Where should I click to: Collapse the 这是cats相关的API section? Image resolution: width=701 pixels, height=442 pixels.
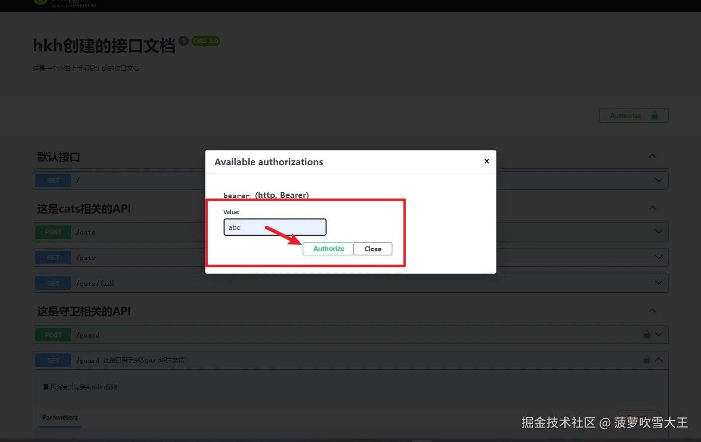click(x=652, y=208)
